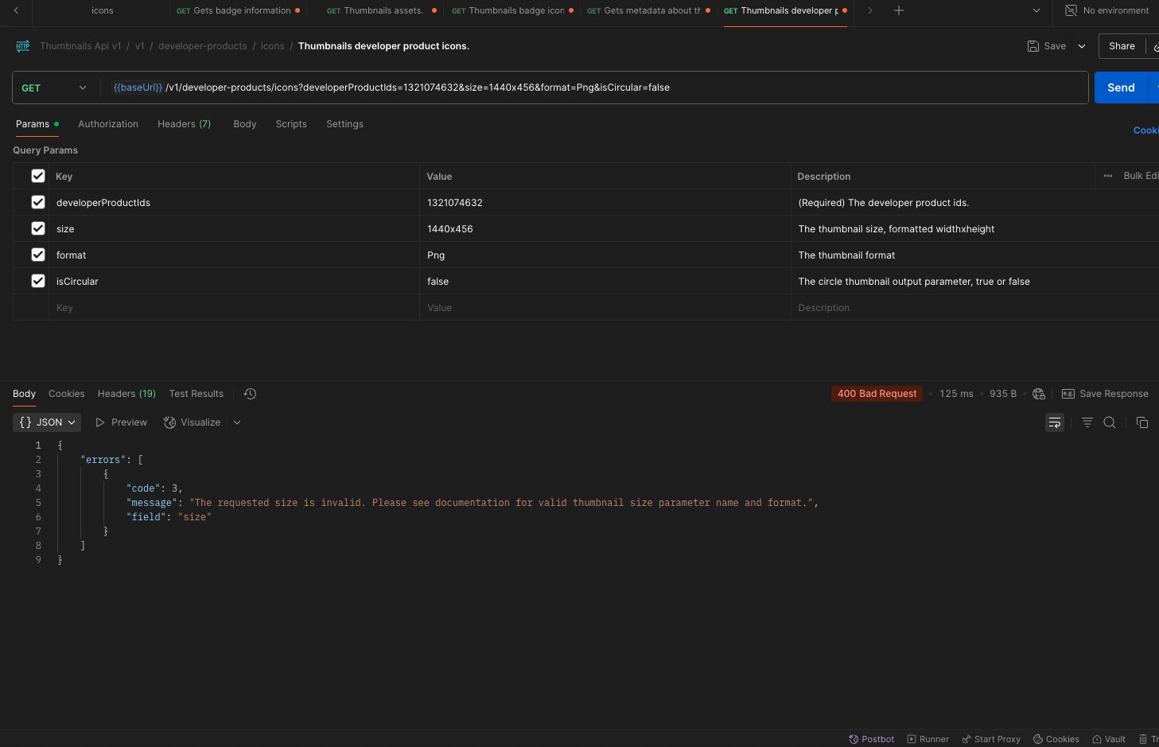Click Save Response

pos(1105,393)
